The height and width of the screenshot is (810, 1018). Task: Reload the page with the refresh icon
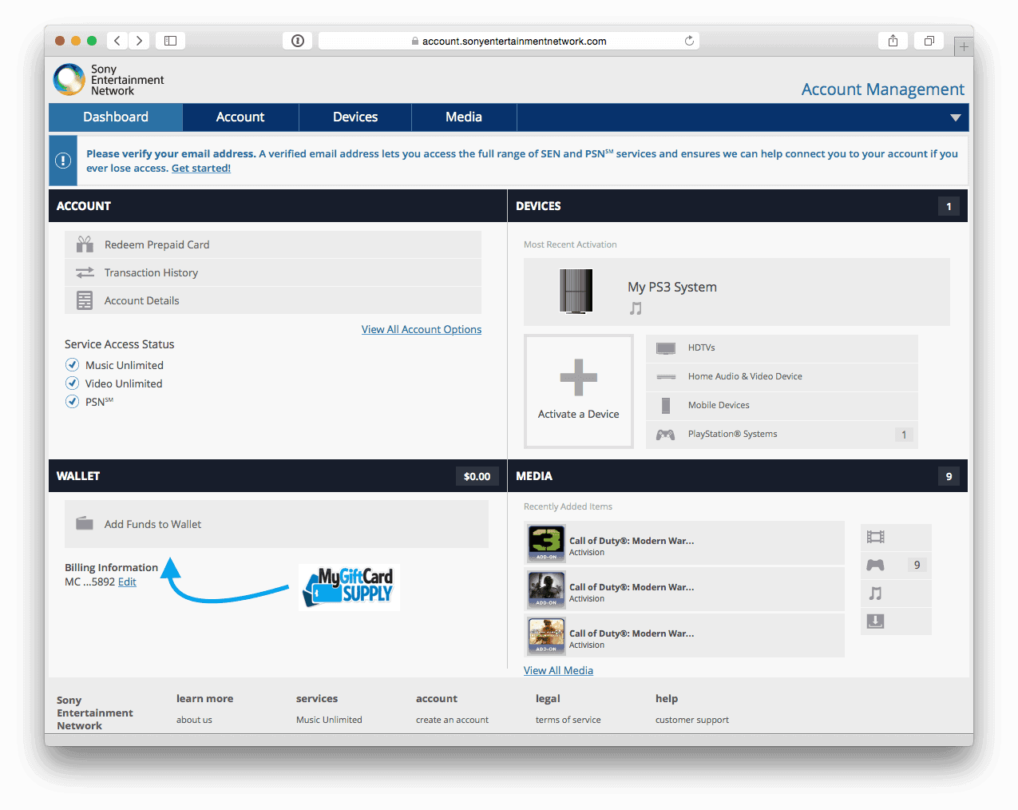pyautogui.click(x=689, y=41)
